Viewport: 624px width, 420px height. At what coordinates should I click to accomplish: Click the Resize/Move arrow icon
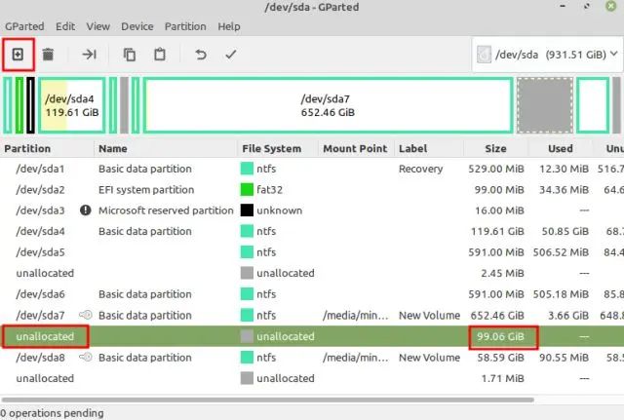point(89,55)
